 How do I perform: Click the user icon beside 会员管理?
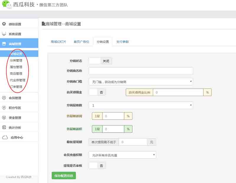coord(4,98)
